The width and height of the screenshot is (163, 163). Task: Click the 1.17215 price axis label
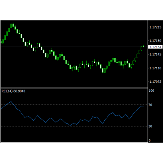tap(155, 27)
